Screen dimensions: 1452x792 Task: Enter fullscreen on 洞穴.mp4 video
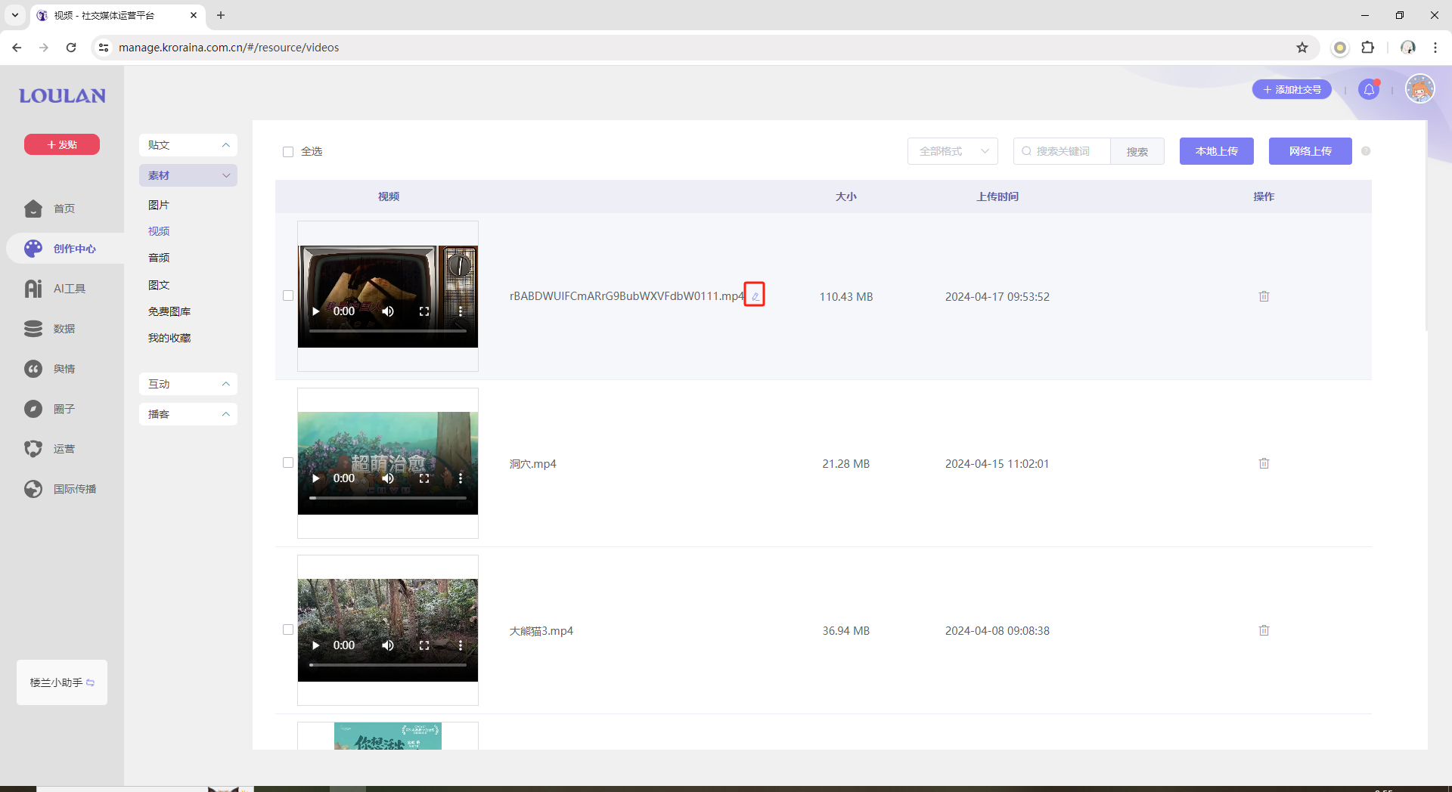click(424, 478)
